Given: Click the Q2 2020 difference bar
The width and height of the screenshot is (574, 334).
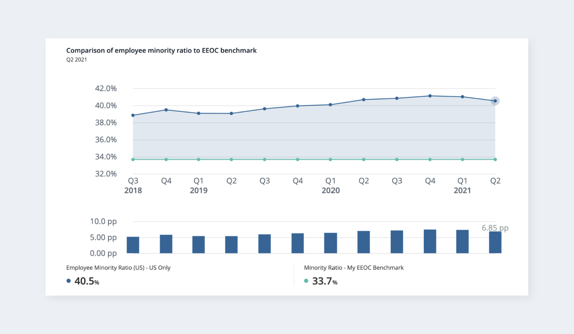Looking at the screenshot, I should [364, 242].
